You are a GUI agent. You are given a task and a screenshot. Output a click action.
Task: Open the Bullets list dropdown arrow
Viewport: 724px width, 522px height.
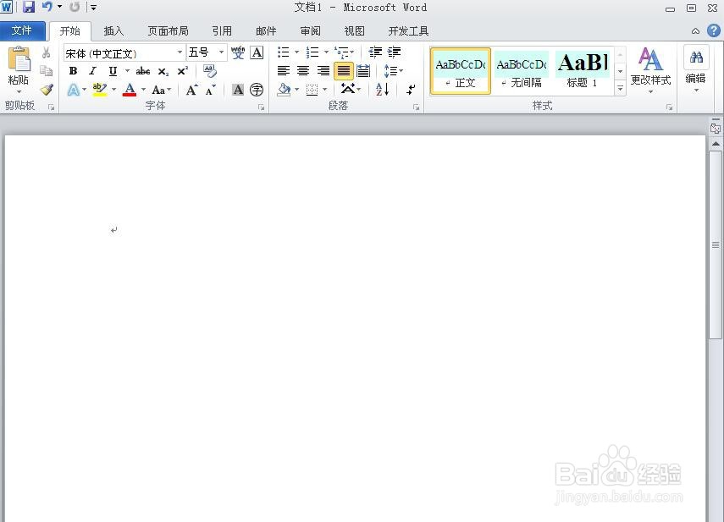(x=297, y=52)
